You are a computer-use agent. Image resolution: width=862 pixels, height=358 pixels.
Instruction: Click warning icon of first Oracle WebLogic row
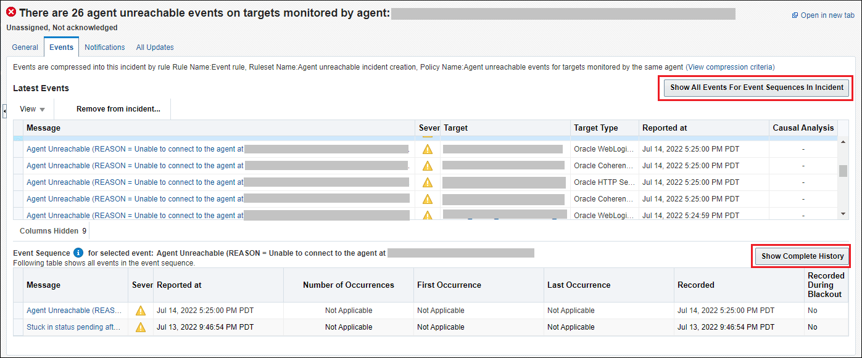point(428,149)
